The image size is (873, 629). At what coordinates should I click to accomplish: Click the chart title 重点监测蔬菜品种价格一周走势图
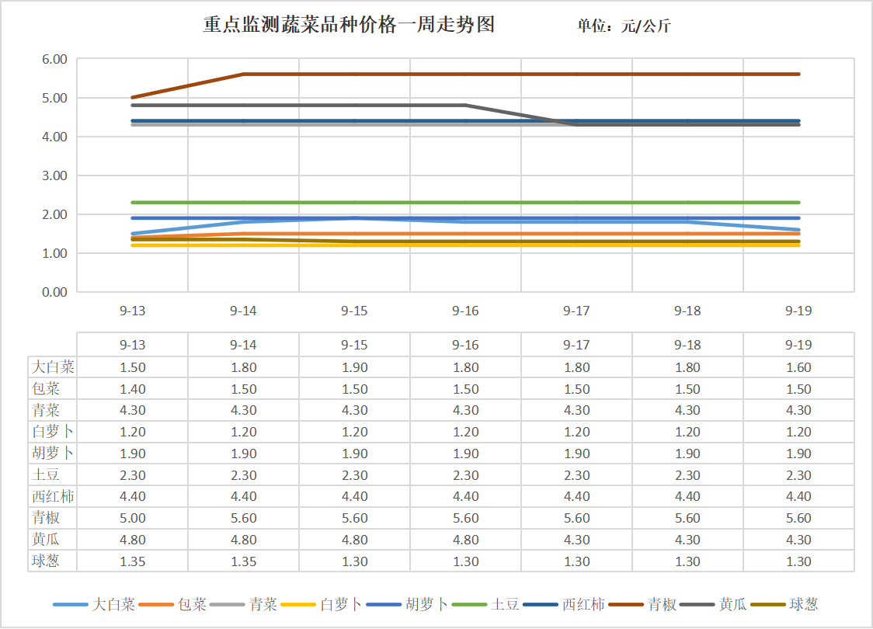point(349,26)
